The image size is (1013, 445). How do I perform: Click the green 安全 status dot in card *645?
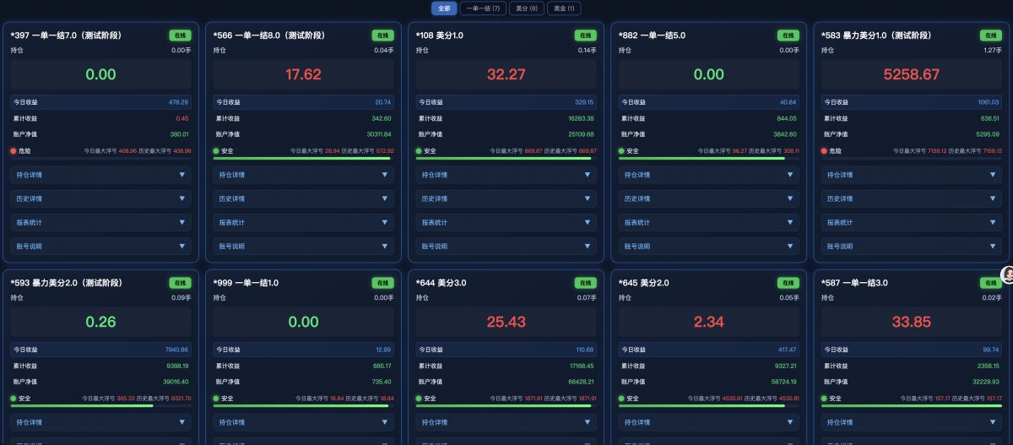click(621, 399)
